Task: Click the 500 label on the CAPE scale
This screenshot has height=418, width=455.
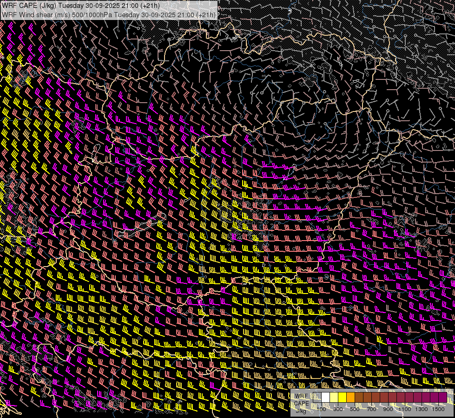Action: point(355,409)
